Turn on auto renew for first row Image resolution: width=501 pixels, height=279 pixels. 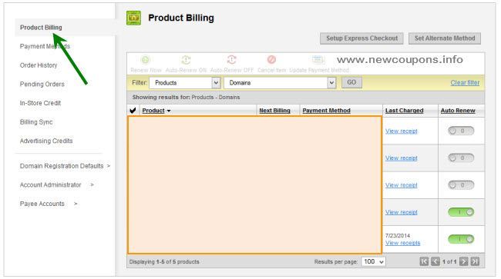(x=461, y=131)
